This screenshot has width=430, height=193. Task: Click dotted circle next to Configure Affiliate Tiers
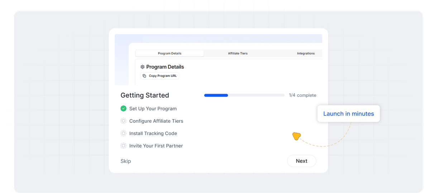pos(124,121)
